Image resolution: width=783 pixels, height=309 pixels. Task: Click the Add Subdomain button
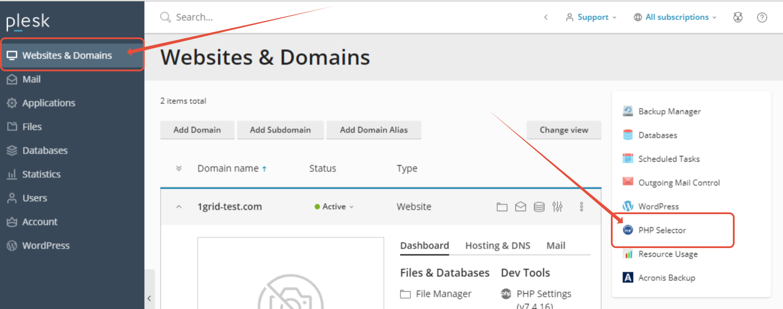pos(280,130)
